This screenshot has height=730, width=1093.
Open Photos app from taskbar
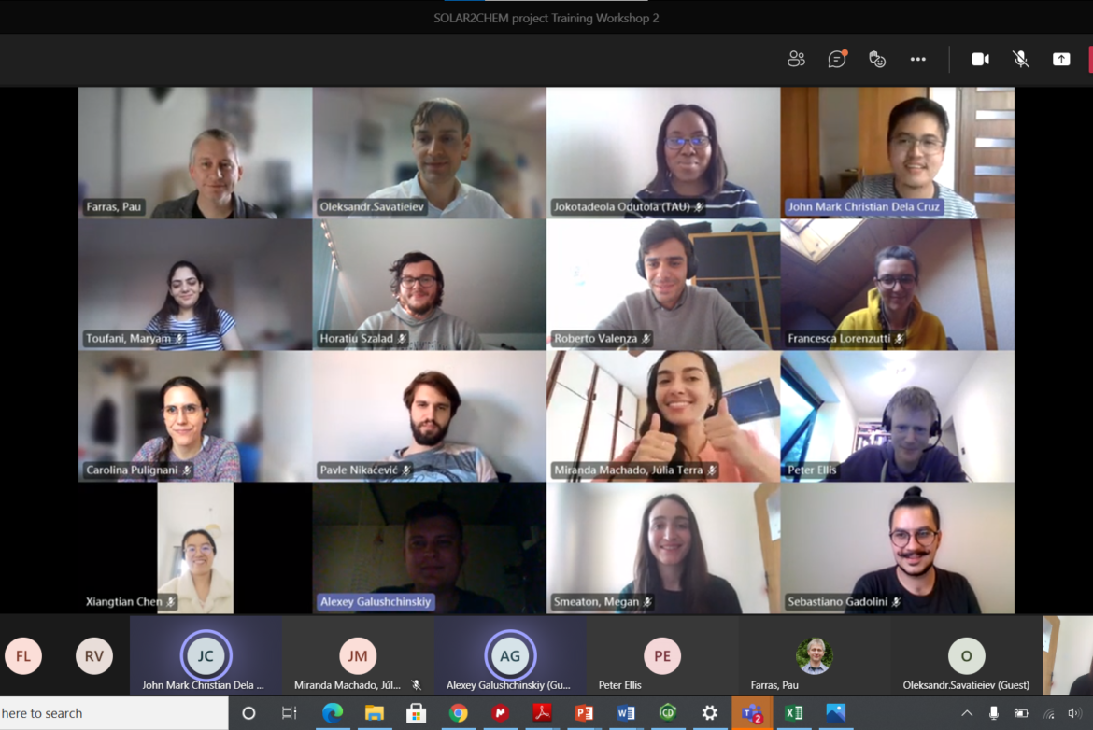(835, 713)
